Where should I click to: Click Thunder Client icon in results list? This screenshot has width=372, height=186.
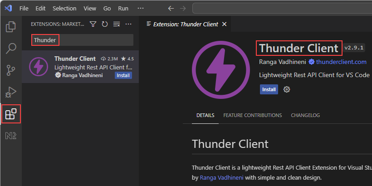[x=39, y=67]
